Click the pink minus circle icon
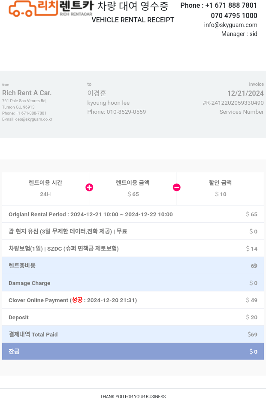The height and width of the screenshot is (400, 266). [176, 188]
